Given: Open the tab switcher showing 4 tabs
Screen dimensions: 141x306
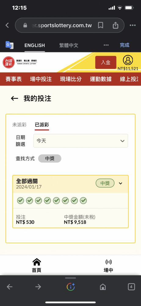Looking at the screenshot, I should (131, 287).
